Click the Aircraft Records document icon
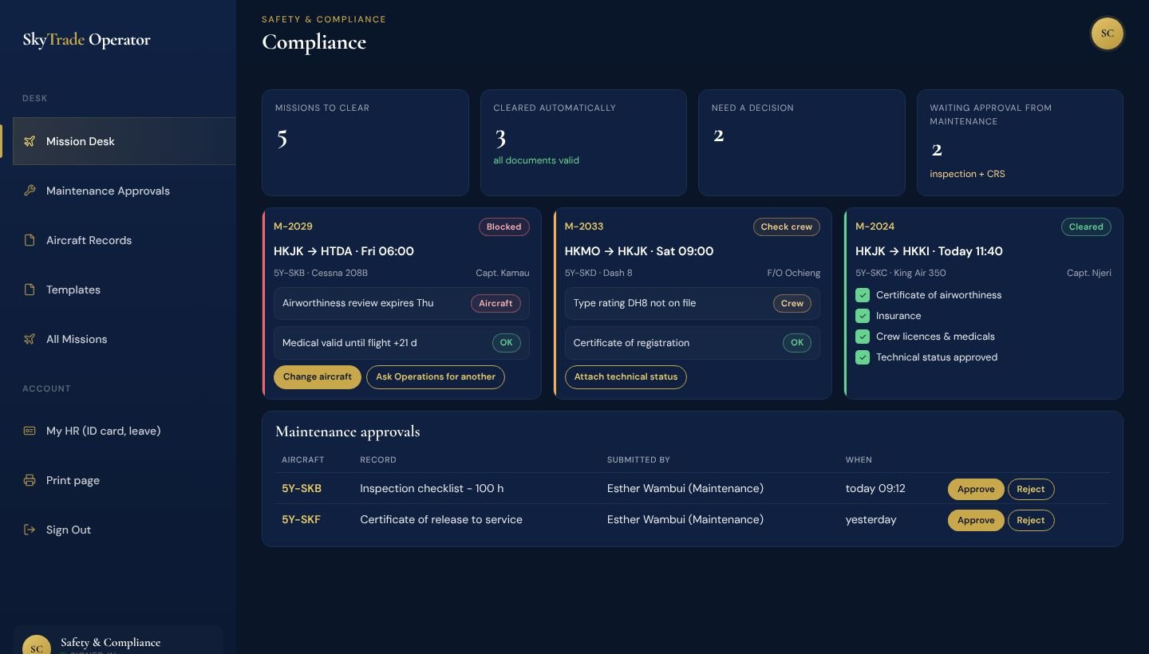This screenshot has width=1149, height=654. pos(30,240)
